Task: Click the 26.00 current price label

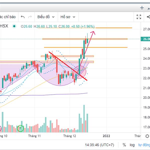Action: (x=145, y=39)
